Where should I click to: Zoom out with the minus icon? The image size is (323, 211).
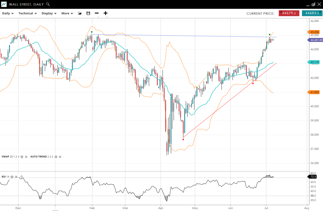[97, 13]
